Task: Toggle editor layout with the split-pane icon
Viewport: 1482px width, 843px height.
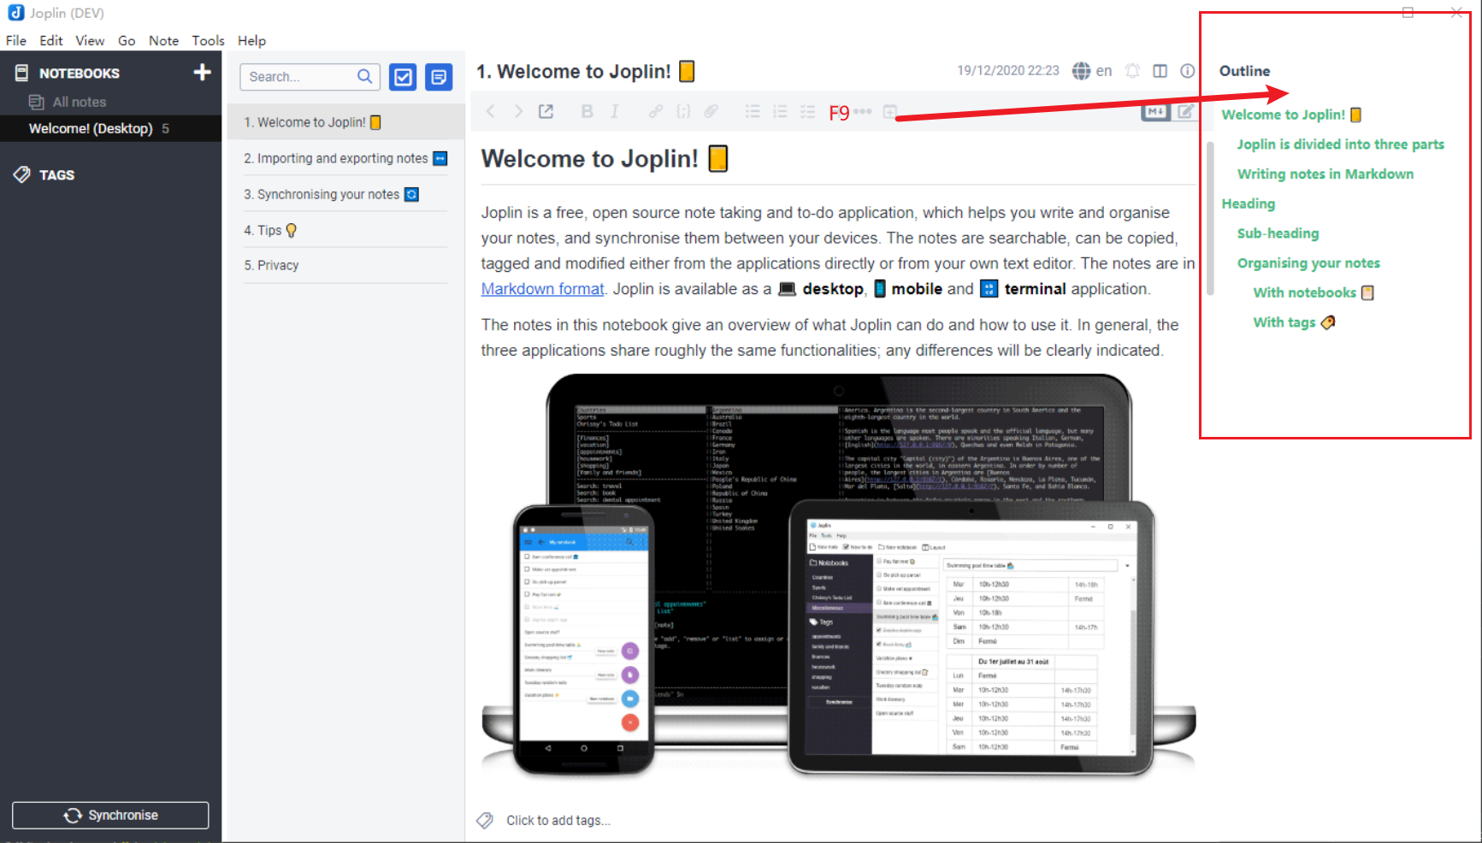Action: pyautogui.click(x=1160, y=71)
